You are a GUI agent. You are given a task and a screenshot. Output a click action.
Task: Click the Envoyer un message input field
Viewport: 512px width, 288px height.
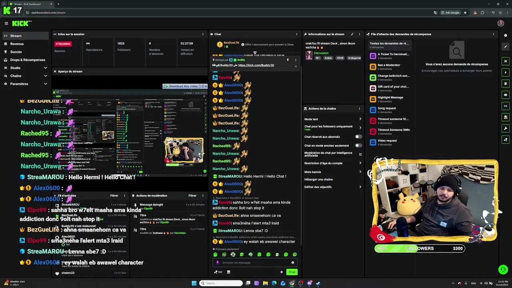pyautogui.click(x=254, y=262)
